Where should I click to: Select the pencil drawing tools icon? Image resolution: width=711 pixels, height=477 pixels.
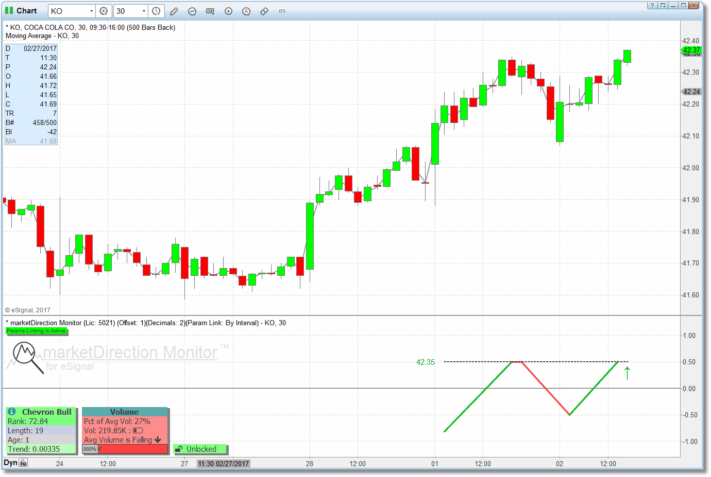[174, 11]
